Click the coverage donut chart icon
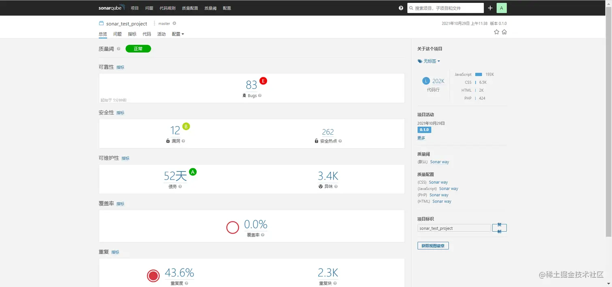This screenshot has width=612, height=287. [233, 228]
